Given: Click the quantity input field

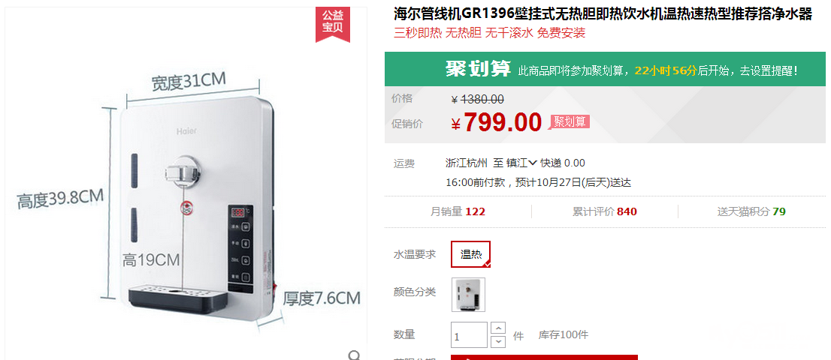Looking at the screenshot, I should [x=469, y=335].
